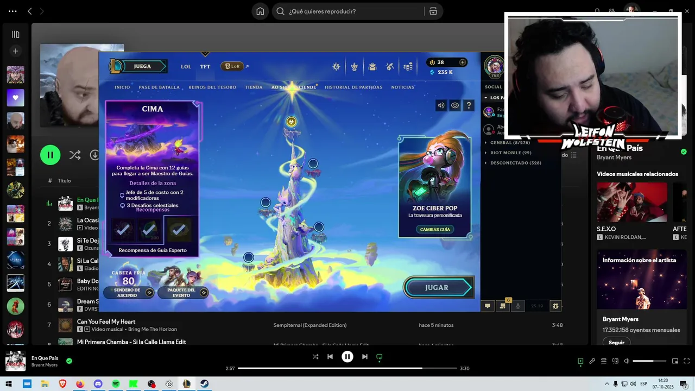Open the lyrics microphone icon
695x391 pixels.
click(x=592, y=361)
